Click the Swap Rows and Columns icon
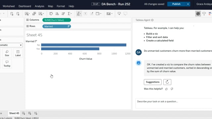The width and height of the screenshot is (212, 119). [51, 14]
